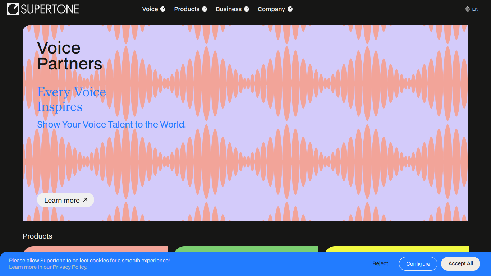
Task: Click the waveform hero banner image
Action: coord(245,123)
